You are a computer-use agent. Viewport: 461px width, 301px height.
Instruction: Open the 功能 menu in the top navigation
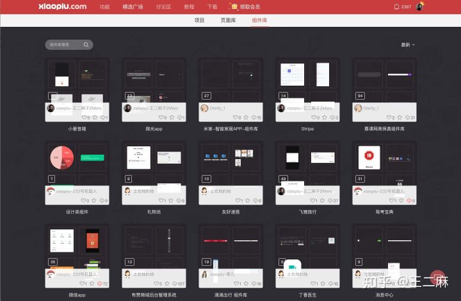coord(104,6)
